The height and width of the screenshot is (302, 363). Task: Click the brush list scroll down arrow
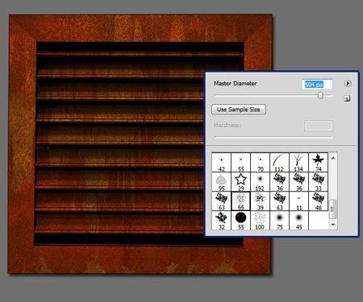pos(333,225)
